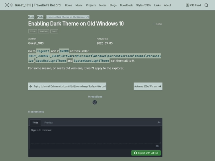Screen dimensions: 215x161
Task: Open the Music menu item
Action: [x=79, y=5]
